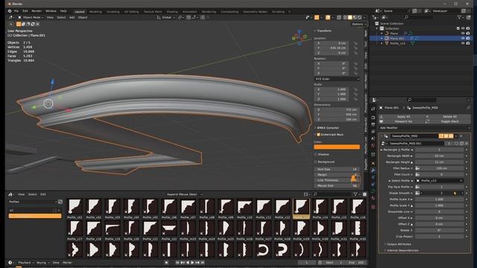Screen dimensions: 477x268
Task: Expand the Output Attributes section
Action: (x=399, y=244)
